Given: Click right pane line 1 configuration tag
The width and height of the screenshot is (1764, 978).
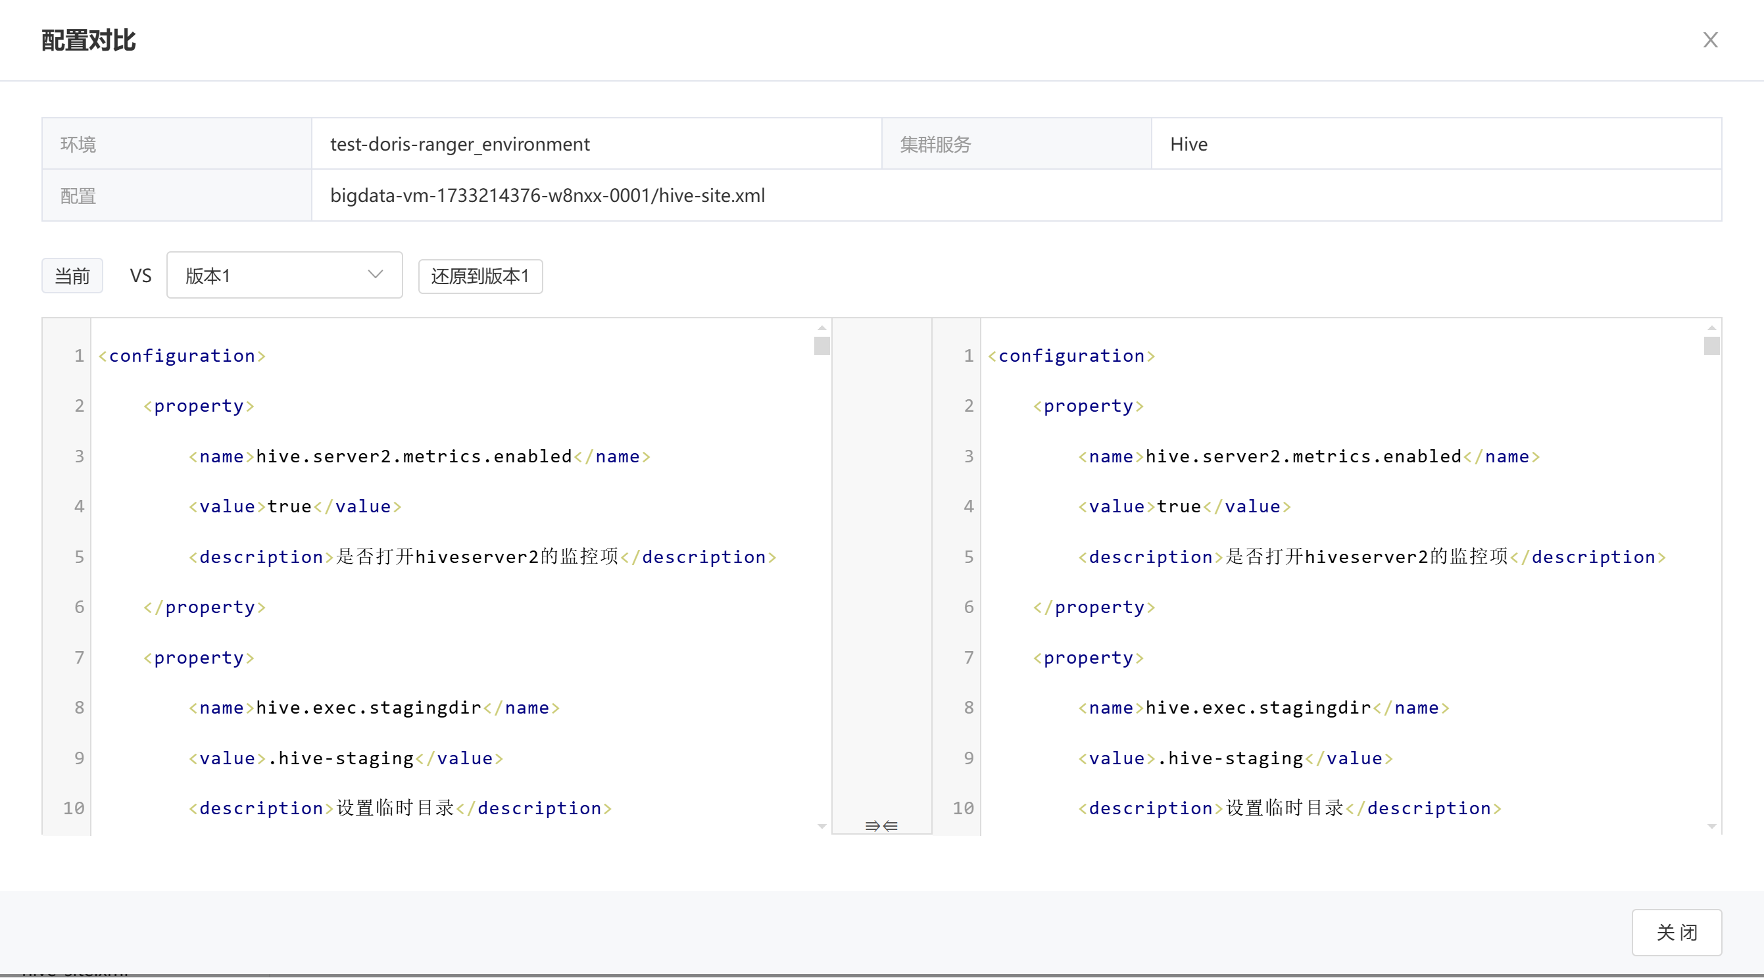Looking at the screenshot, I should click(x=1071, y=355).
